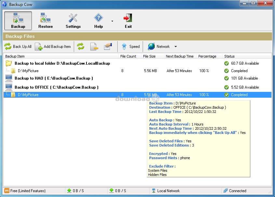Image resolution: width=275 pixels, height=197 pixels.
Task: Click the upload speed green up arrow icon
Action: 69,191
